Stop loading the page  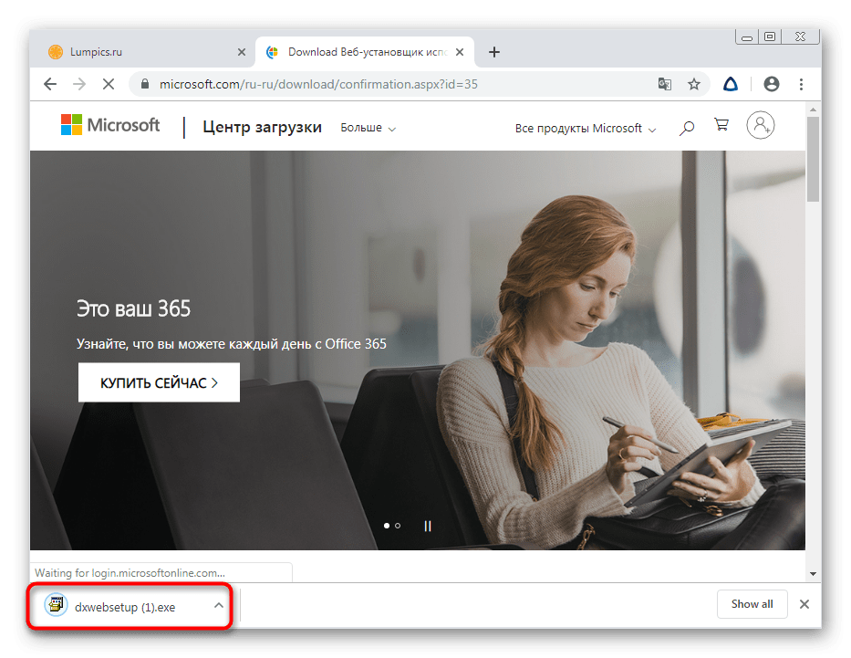[108, 84]
